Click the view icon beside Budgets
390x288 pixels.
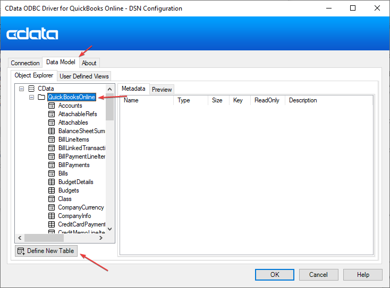pyautogui.click(x=52, y=190)
